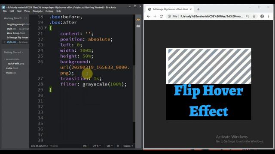
Task: Open Getting Started project dropdown
Action: 13,52
